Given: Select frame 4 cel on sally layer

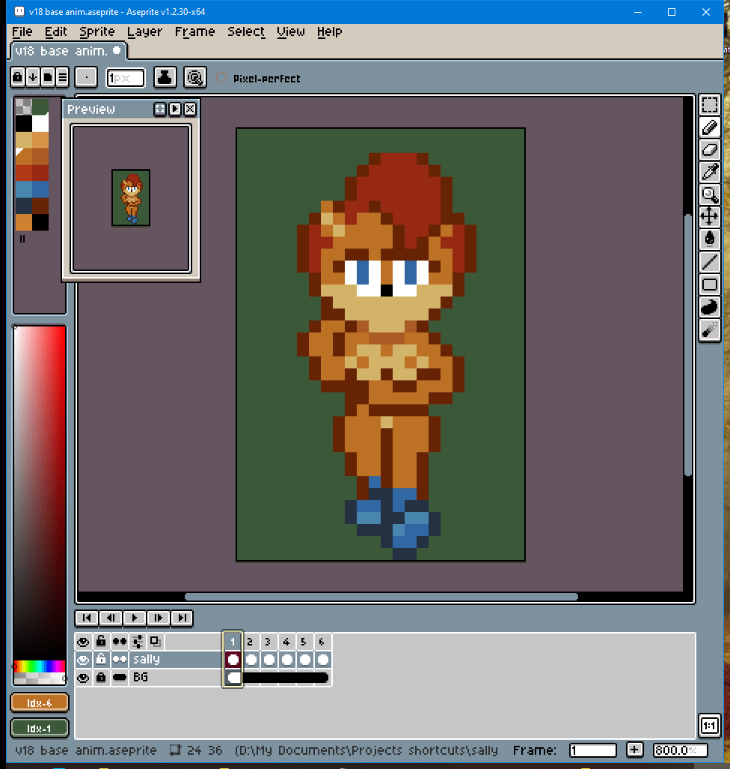Looking at the screenshot, I should pyautogui.click(x=286, y=660).
